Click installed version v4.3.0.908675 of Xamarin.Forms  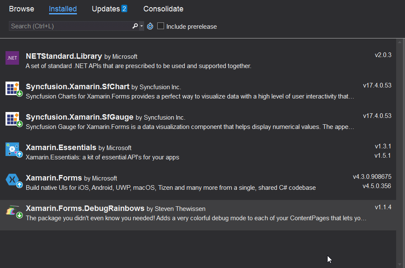tap(372, 177)
